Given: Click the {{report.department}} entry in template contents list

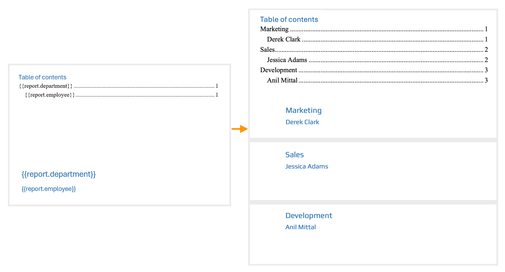Looking at the screenshot, I should (x=118, y=86).
